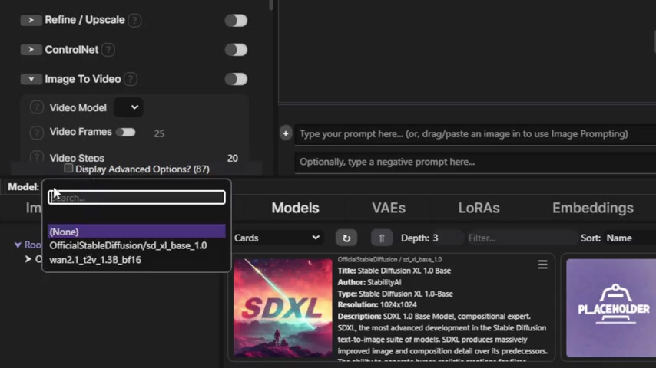Collapse the Image To Video group
The width and height of the screenshot is (656, 368).
click(31, 79)
